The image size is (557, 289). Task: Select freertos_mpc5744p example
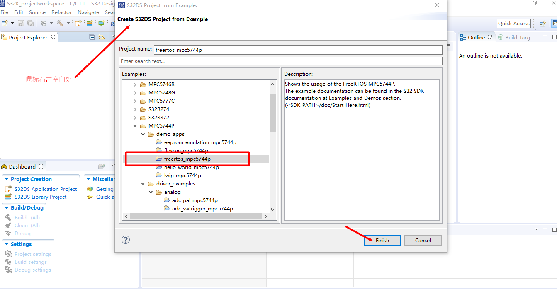click(187, 159)
